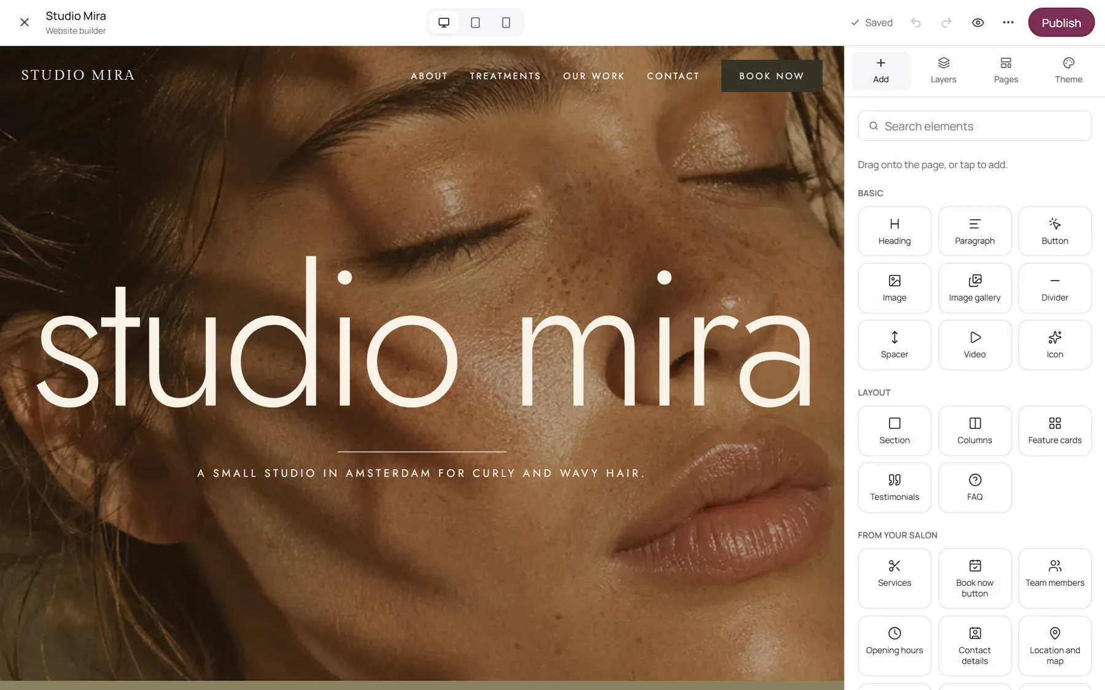Add the Opening hours block

(x=894, y=646)
